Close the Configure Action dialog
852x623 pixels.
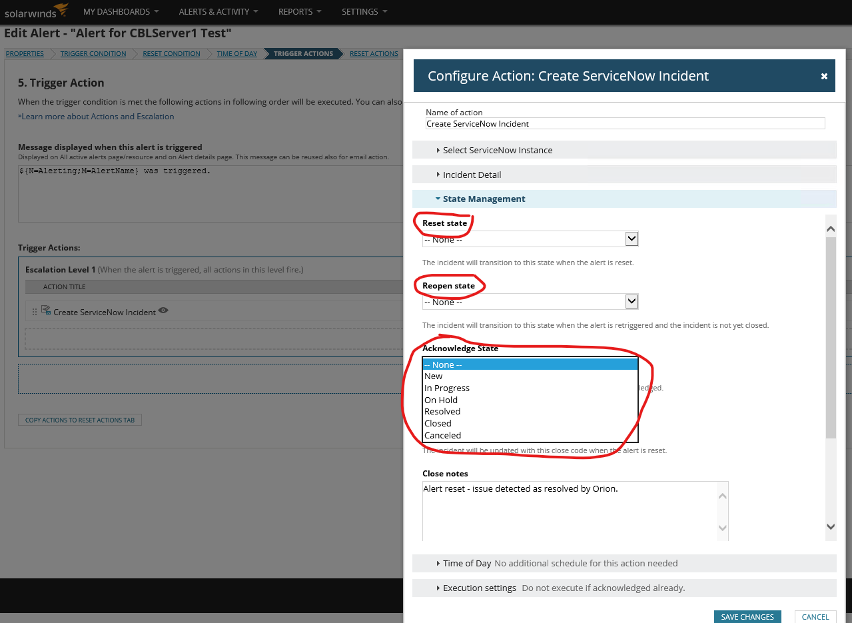tap(824, 77)
